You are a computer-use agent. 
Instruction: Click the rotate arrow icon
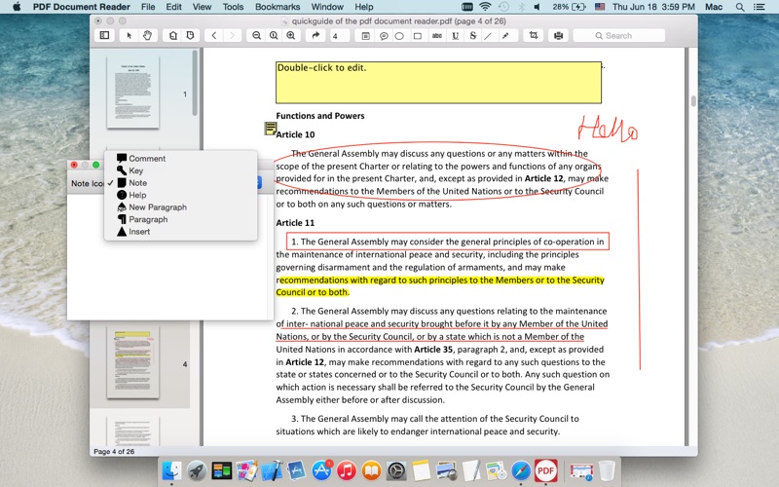315,35
